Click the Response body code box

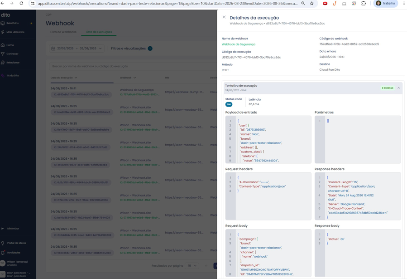pyautogui.click(x=358, y=253)
